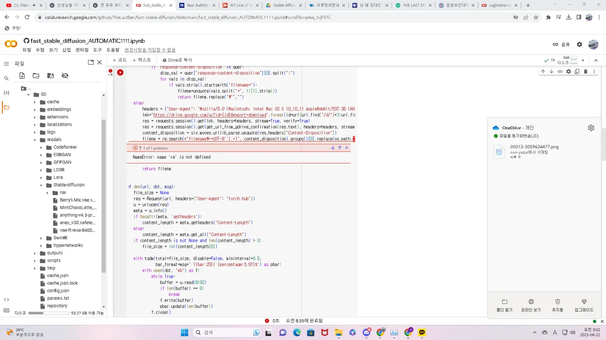Expand the extensions folder

pos(35,117)
